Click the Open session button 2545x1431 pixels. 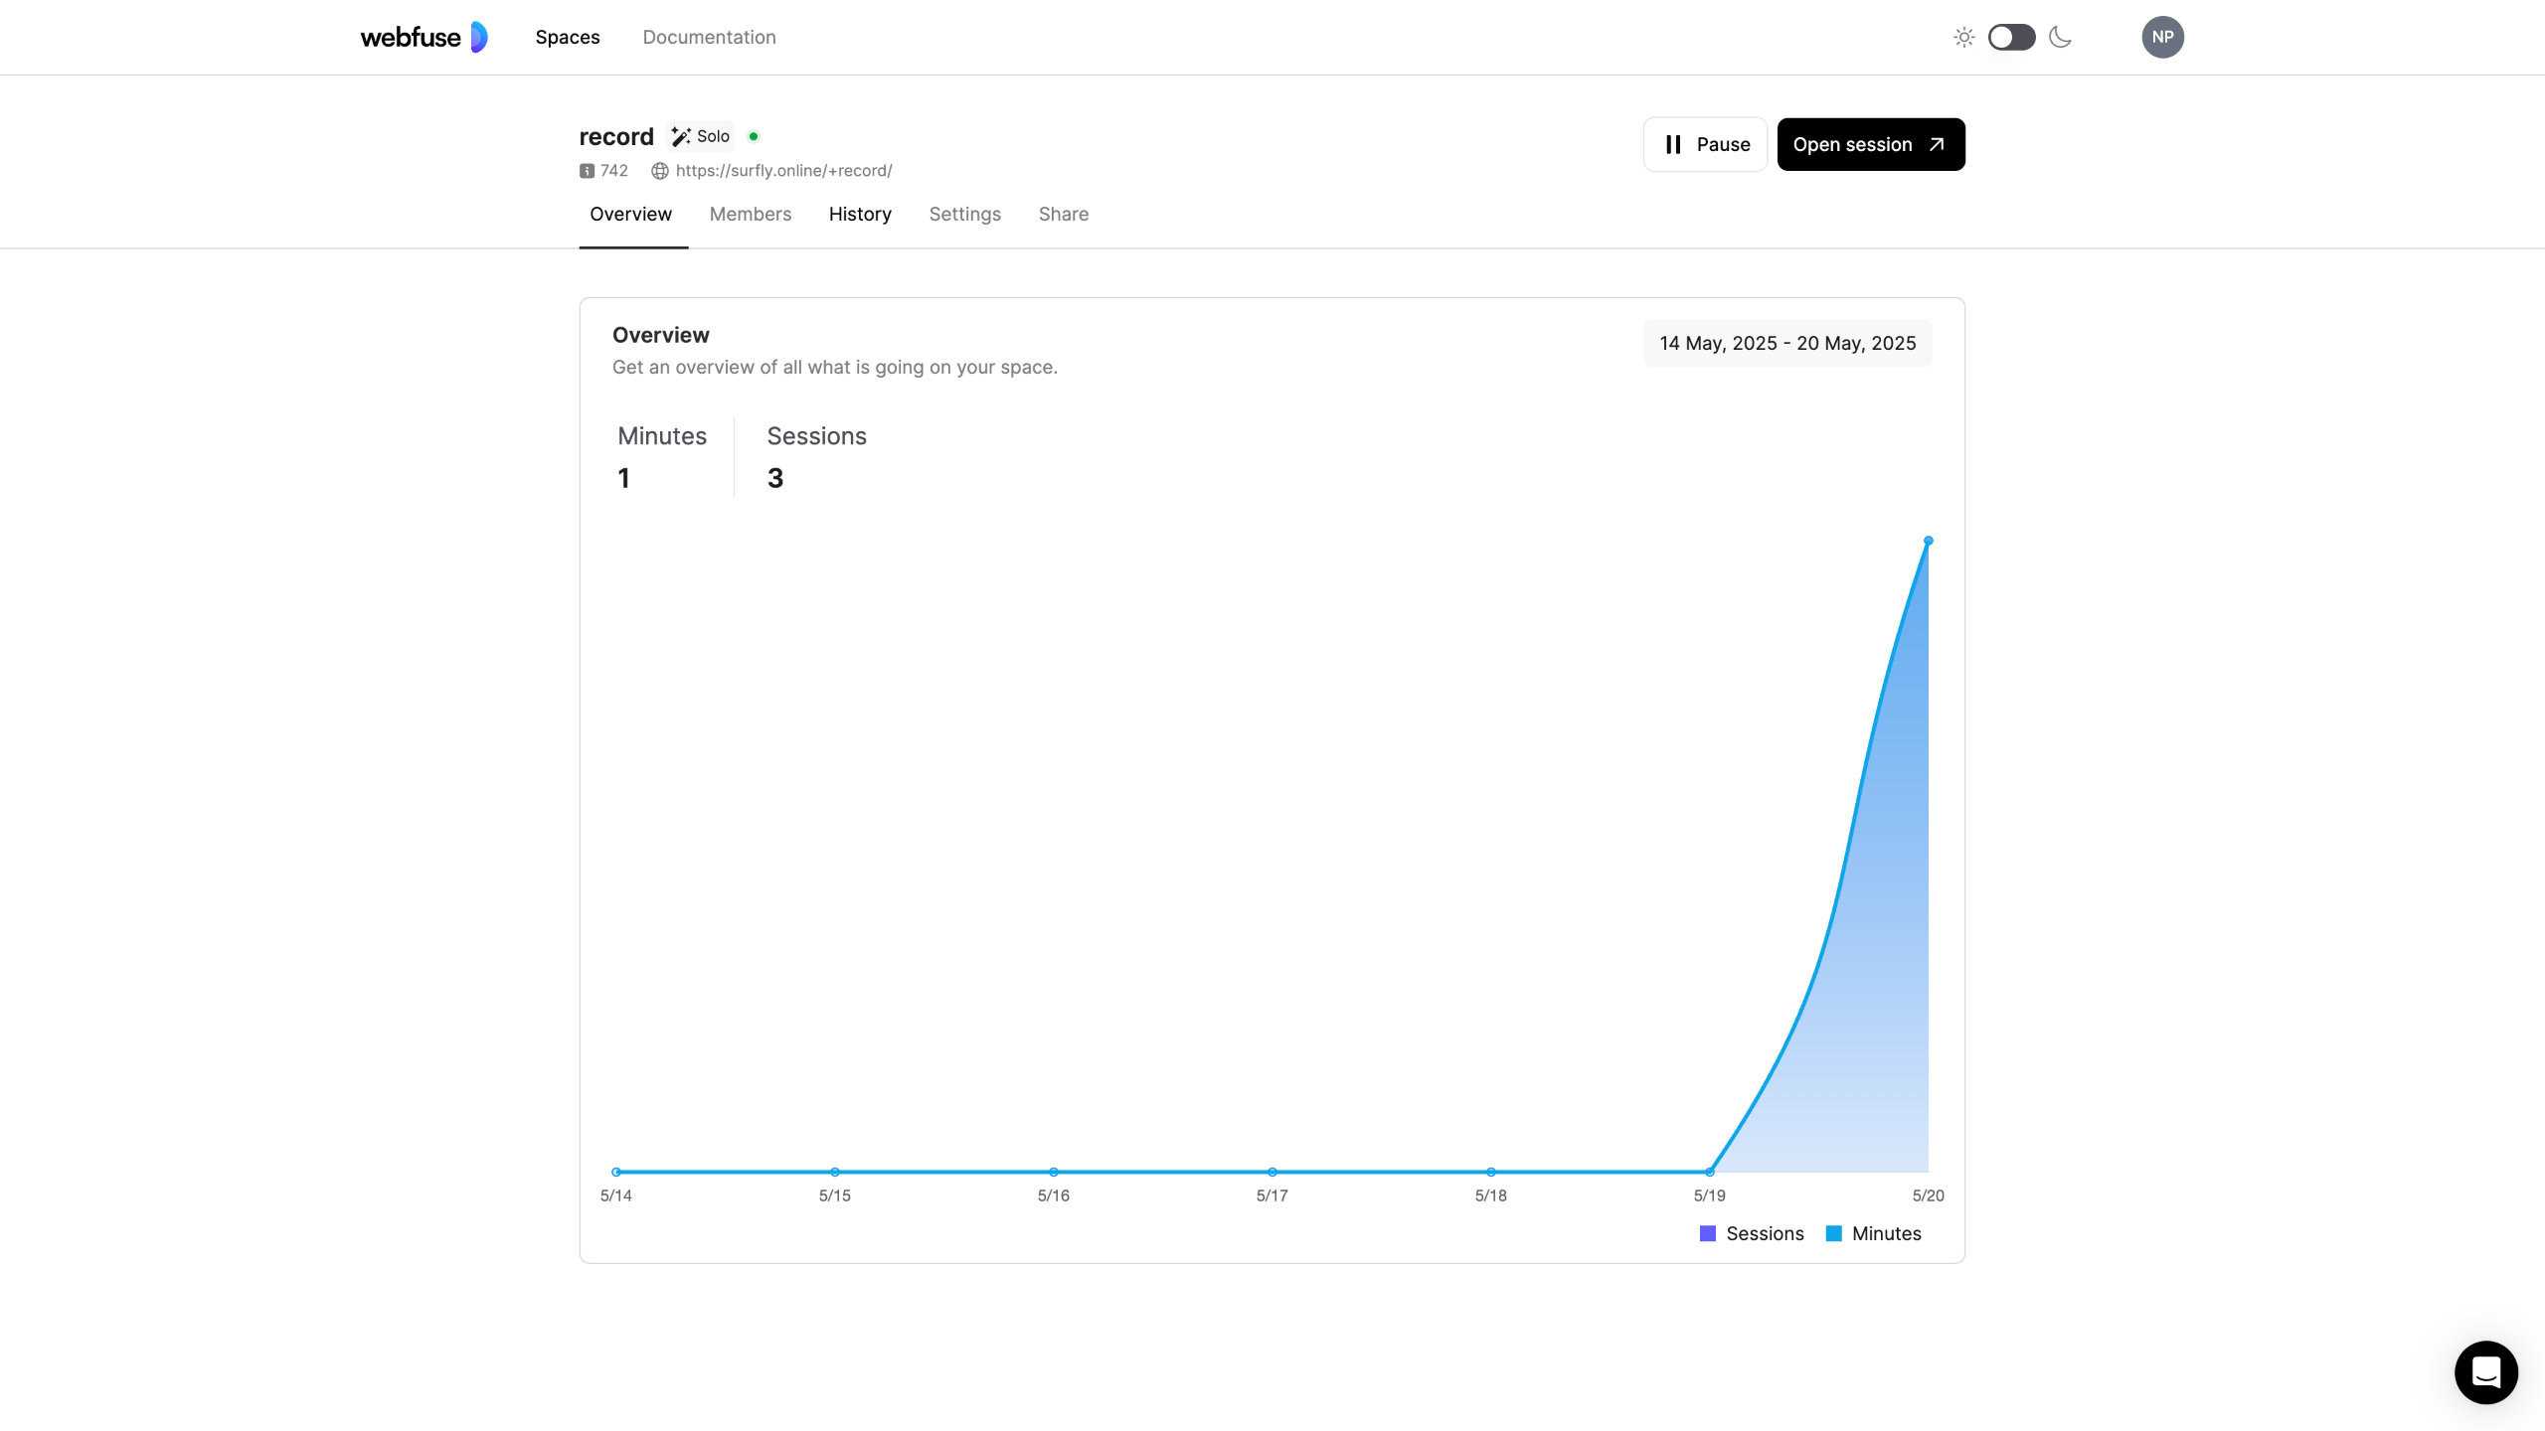click(x=1870, y=144)
